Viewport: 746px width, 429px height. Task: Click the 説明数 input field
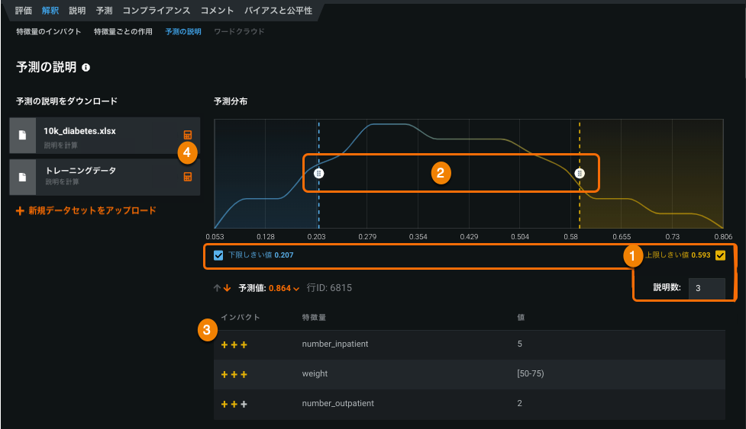(706, 288)
